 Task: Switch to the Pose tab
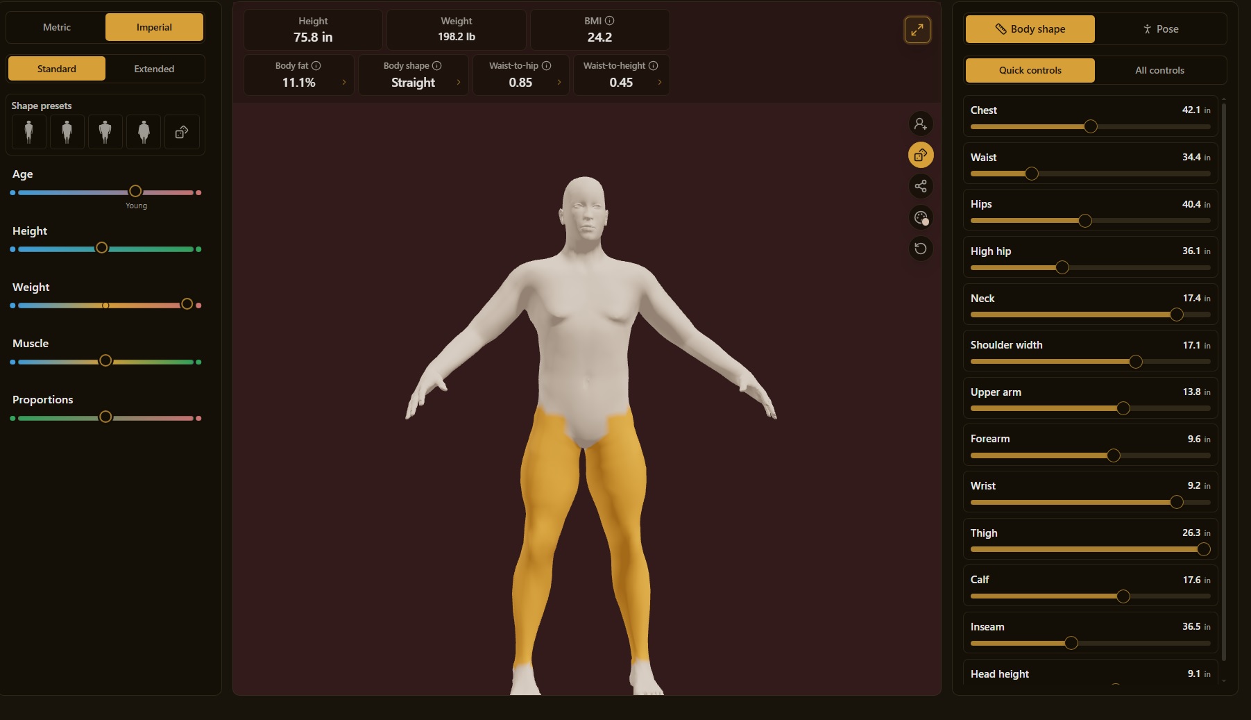(1161, 29)
